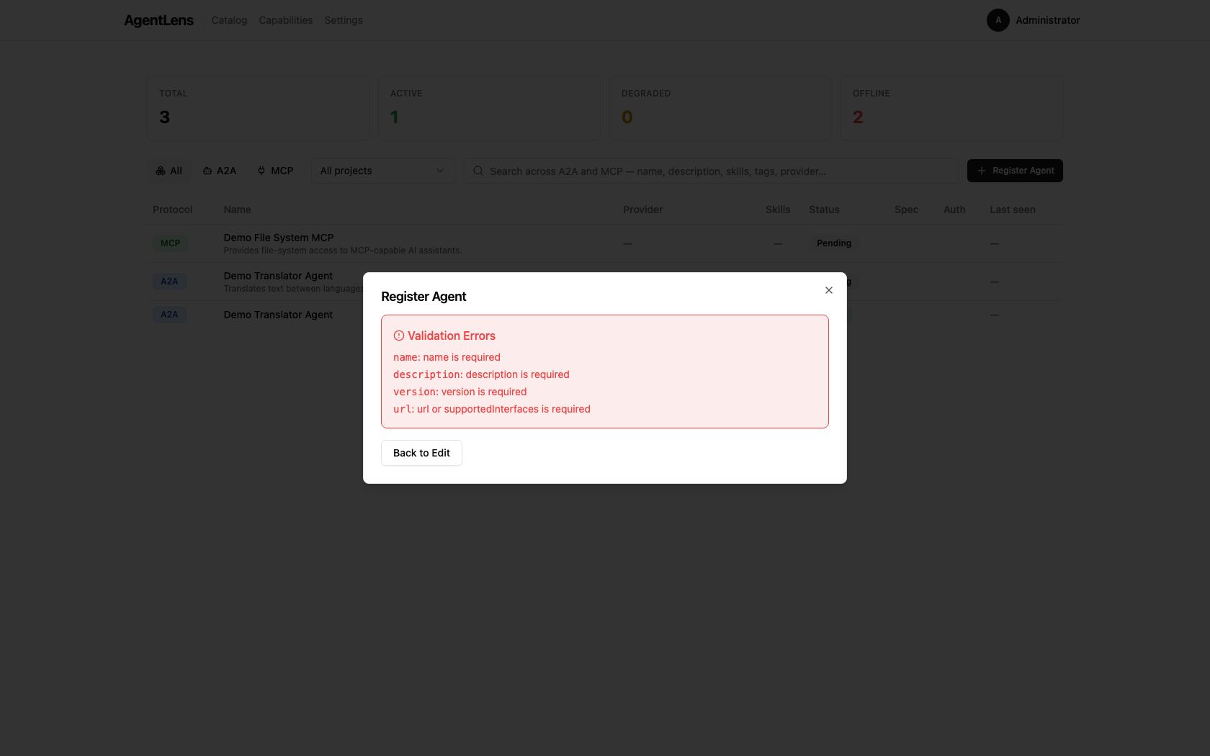This screenshot has width=1210, height=756.
Task: Click the Back to Edit button
Action: [x=421, y=453]
